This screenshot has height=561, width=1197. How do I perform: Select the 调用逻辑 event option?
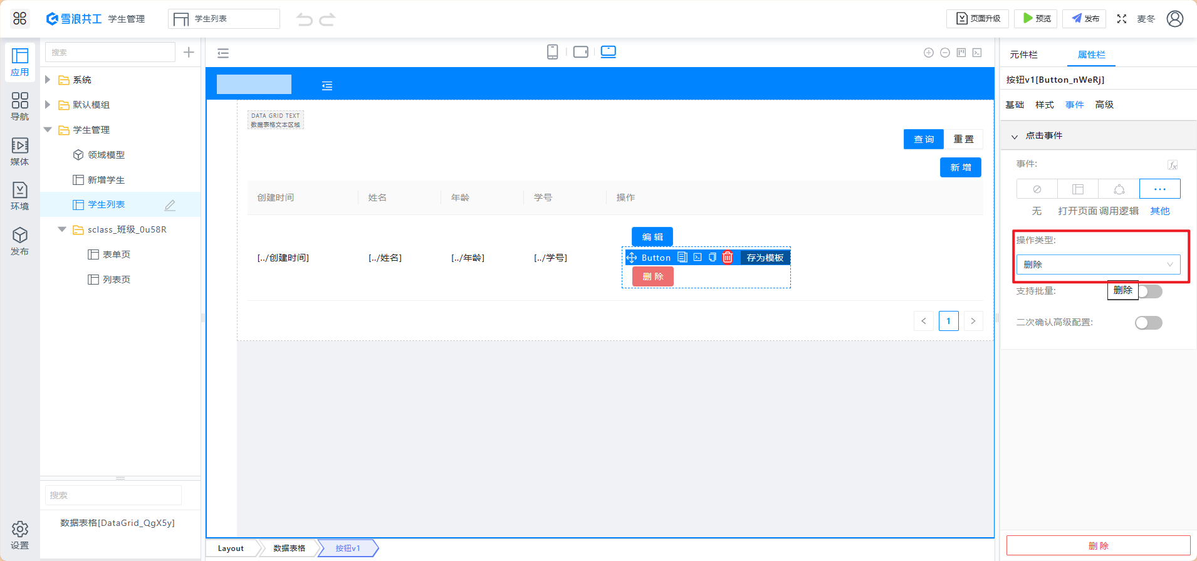point(1119,189)
